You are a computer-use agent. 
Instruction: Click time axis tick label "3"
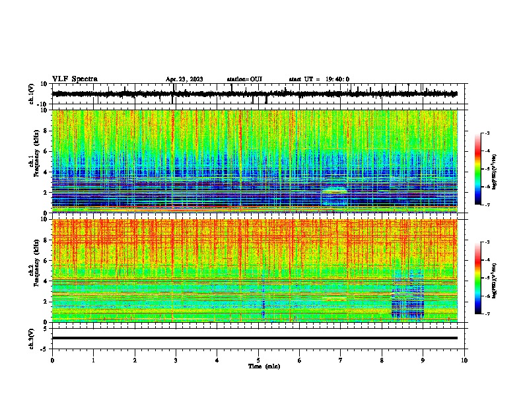click(176, 360)
